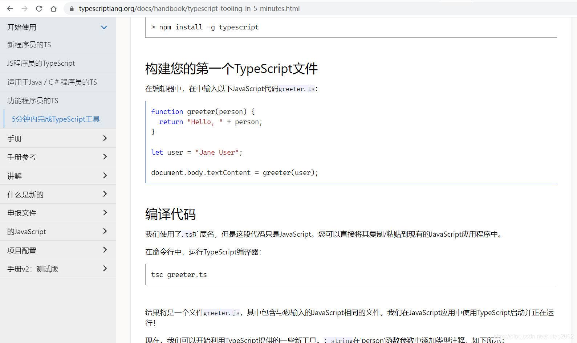Screen dimensions: 577x343
Task: Expand the 讲解 section arrow
Action: [105, 176]
